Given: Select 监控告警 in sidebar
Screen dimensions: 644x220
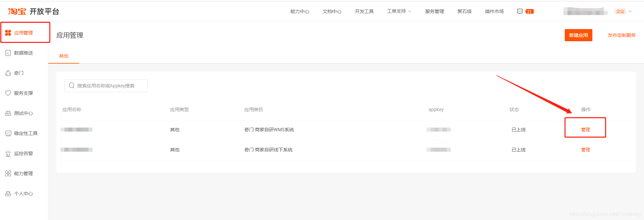Looking at the screenshot, I should click(23, 153).
